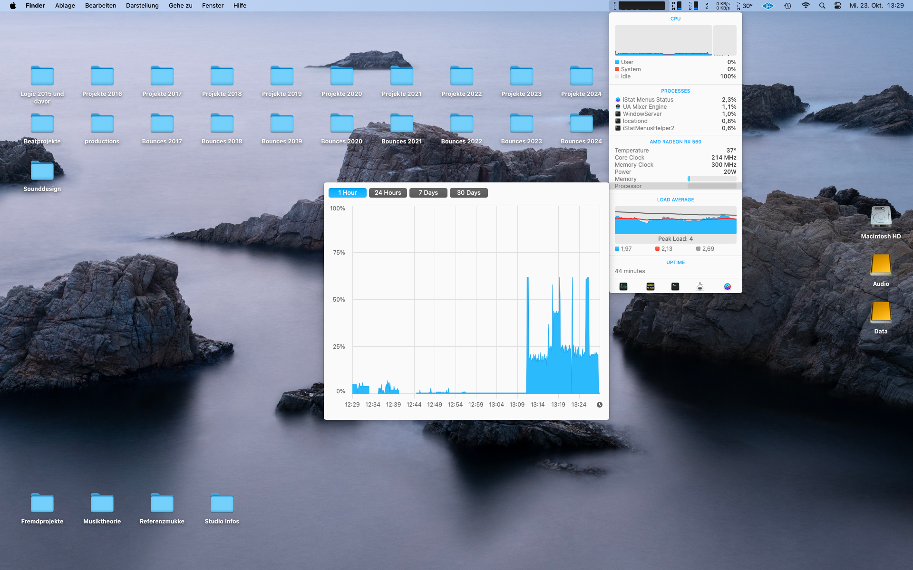
Task: Open the iStat sensors temperature dropdown
Action: click(x=745, y=6)
